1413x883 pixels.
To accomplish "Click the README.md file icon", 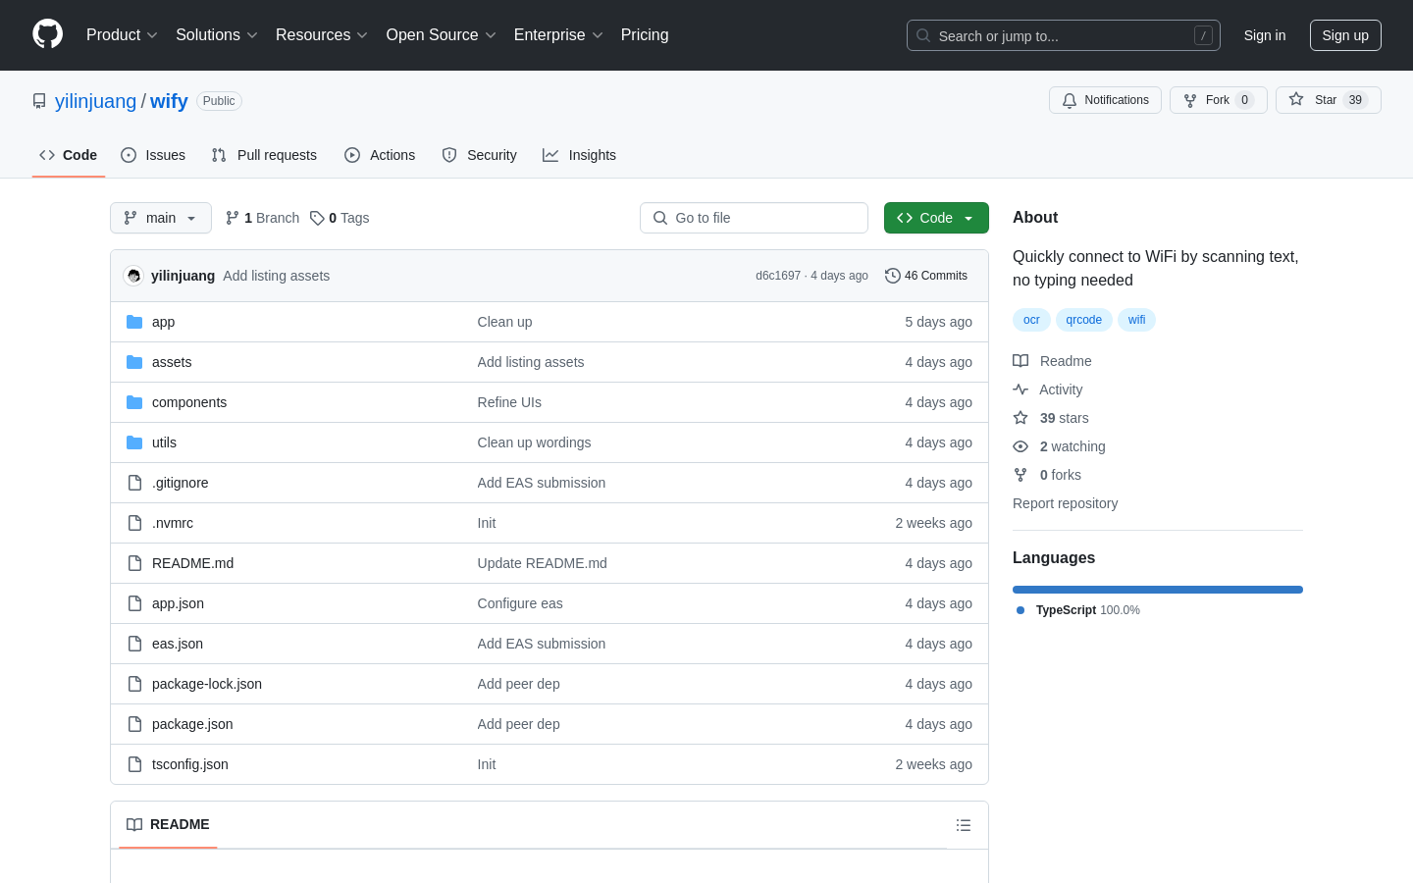I will coord(134,563).
